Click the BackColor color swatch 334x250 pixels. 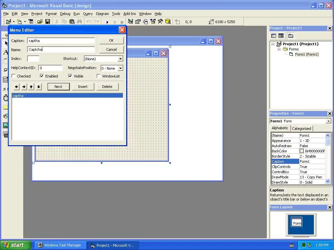point(302,151)
